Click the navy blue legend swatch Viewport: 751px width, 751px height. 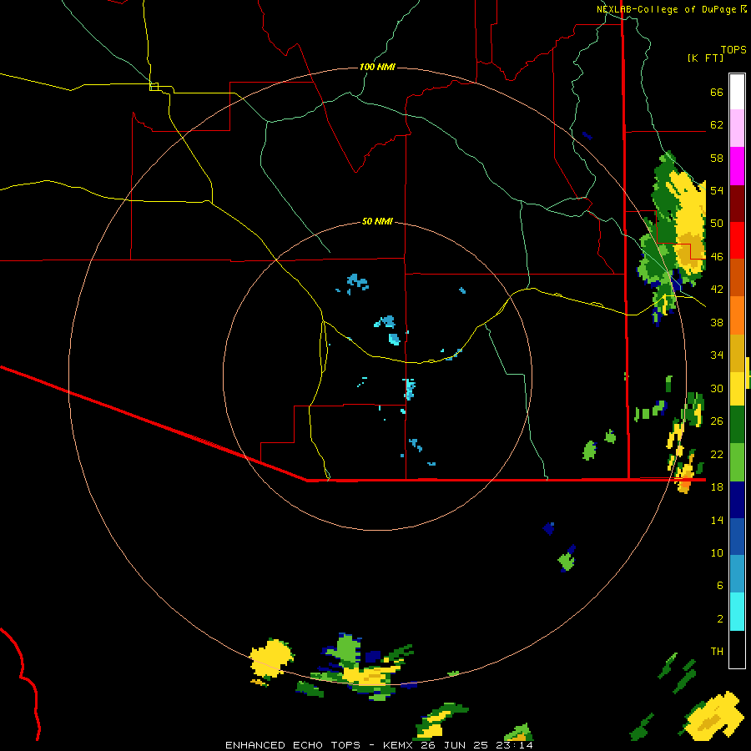(737, 500)
